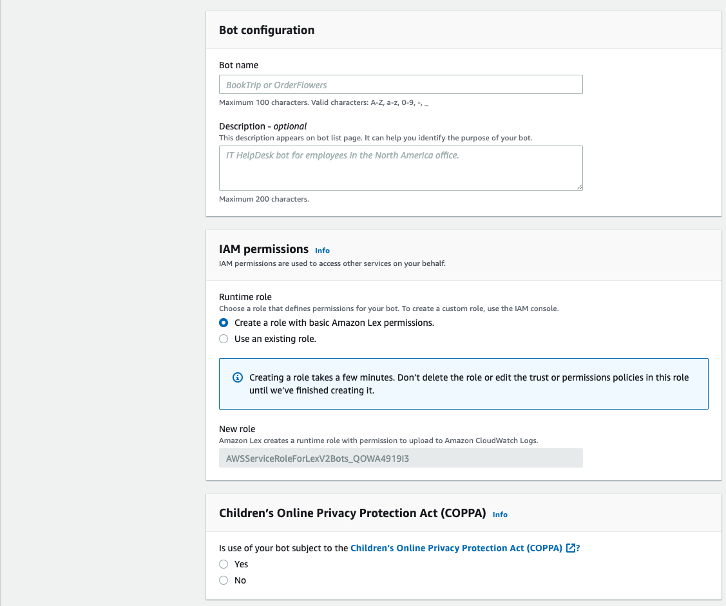Click inside the Description text area
This screenshot has width=726, height=606.
pos(401,168)
